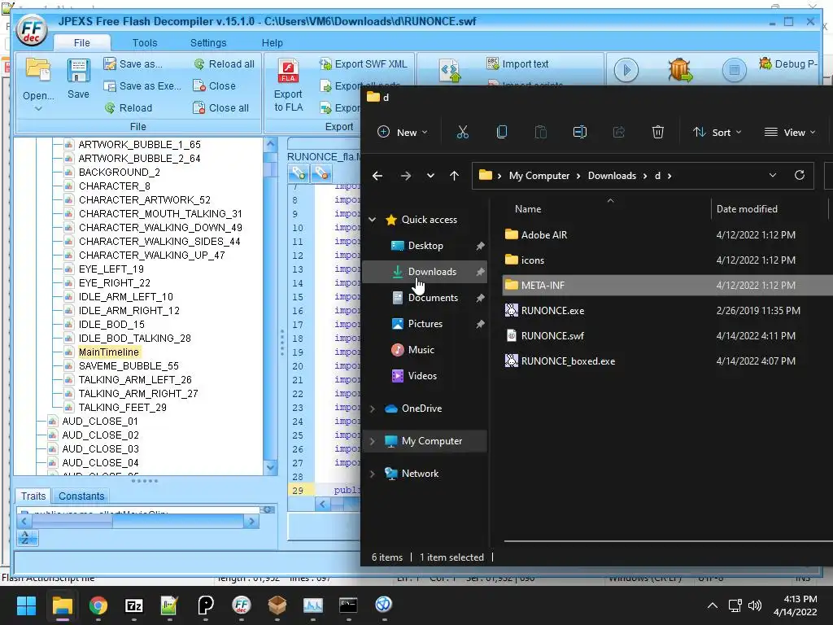Click Import text button
The image size is (833, 625).
[517, 63]
